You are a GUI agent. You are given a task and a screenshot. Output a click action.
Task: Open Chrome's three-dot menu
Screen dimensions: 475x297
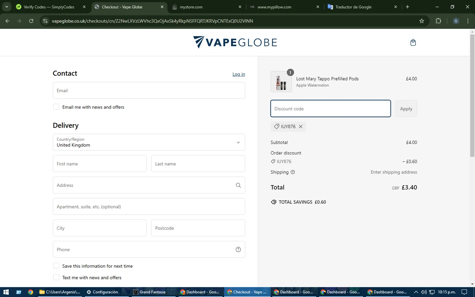click(x=468, y=21)
